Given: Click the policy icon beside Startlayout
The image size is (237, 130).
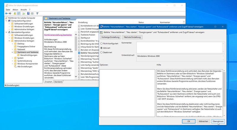Looking at the screenshot, I should coord(79,38).
